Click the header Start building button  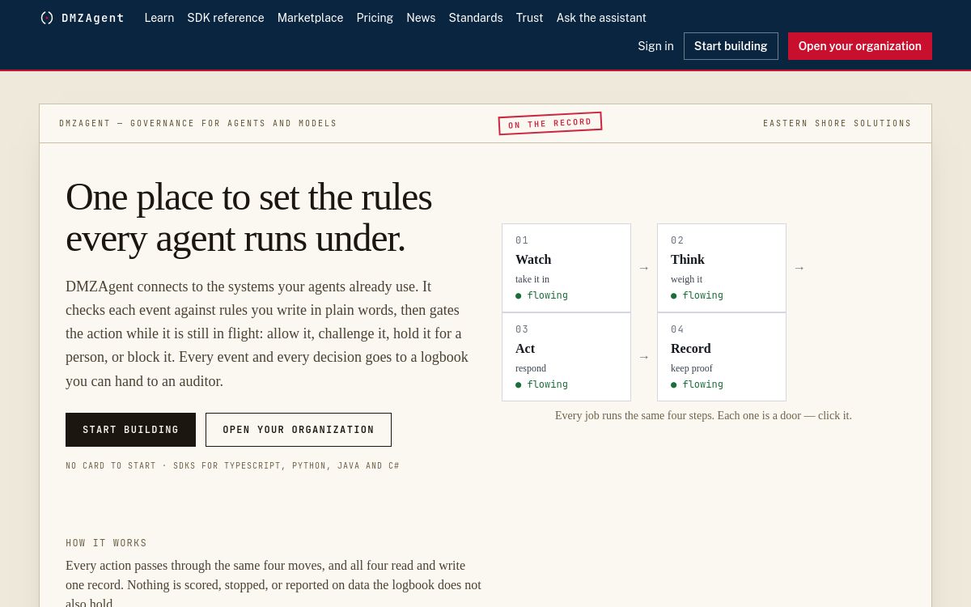(731, 46)
